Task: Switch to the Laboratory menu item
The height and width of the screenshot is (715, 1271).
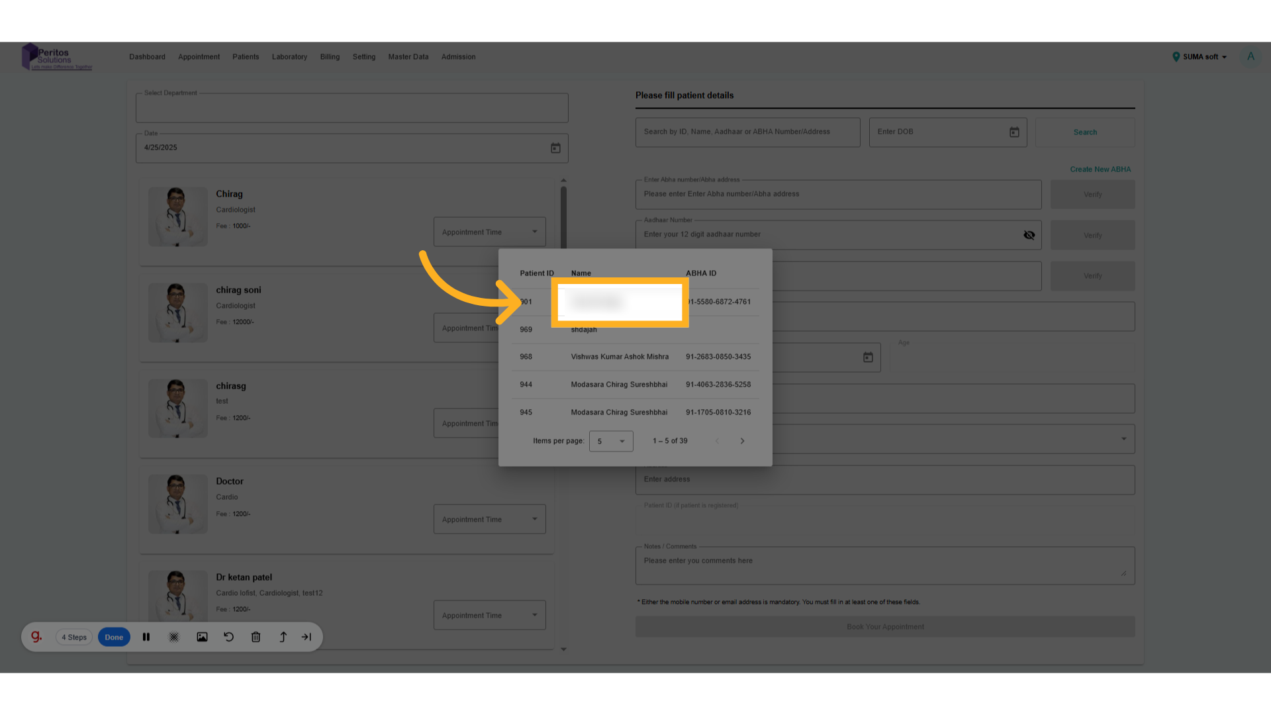Action: (289, 57)
